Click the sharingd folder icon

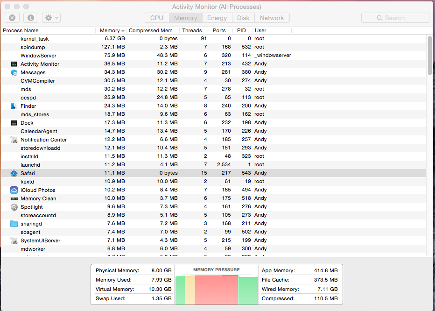tap(14, 224)
